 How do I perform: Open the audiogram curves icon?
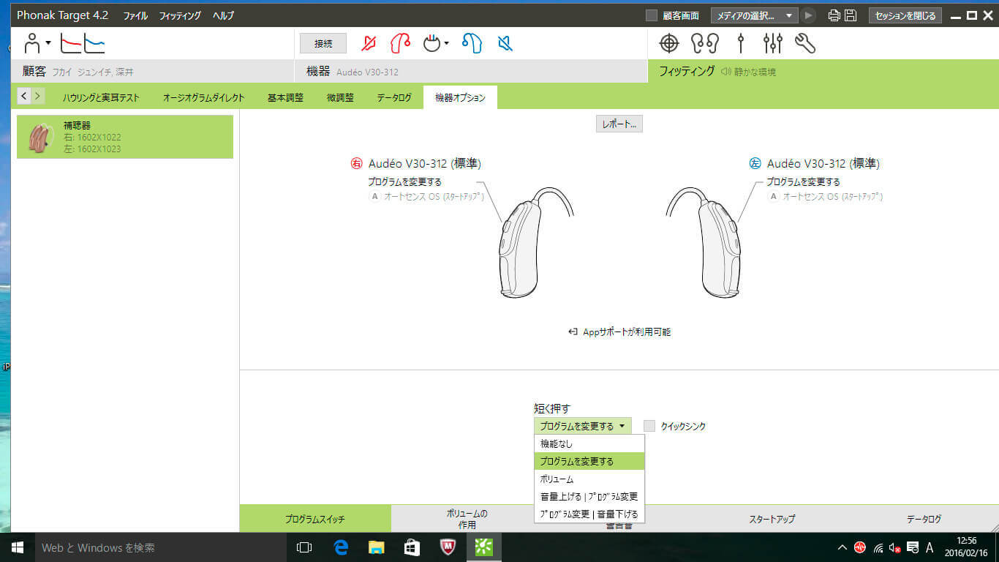[x=83, y=43]
